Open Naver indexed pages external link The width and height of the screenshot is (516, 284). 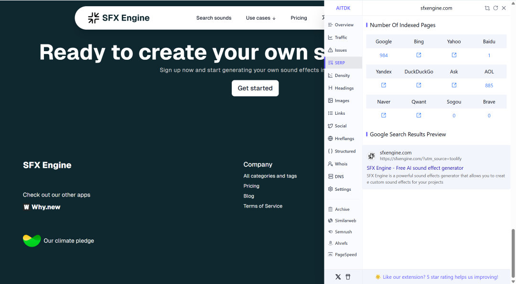383,115
